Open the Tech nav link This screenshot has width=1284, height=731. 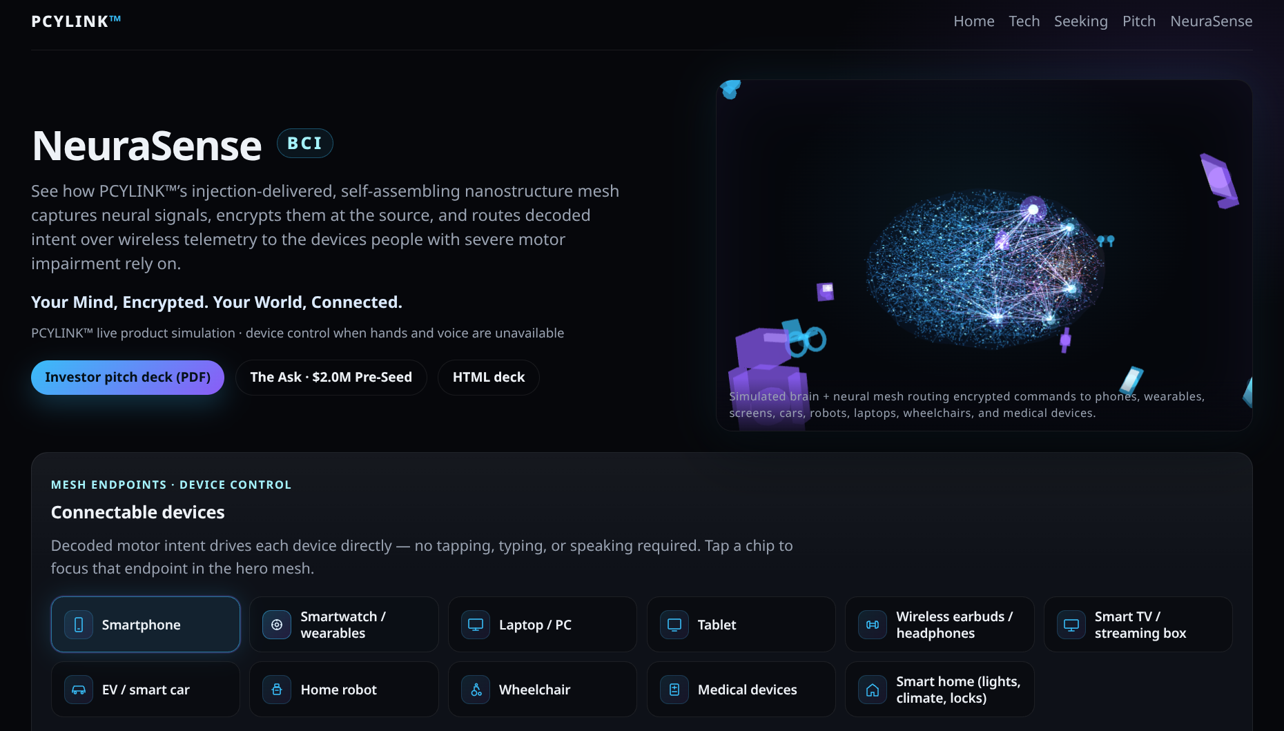pos(1024,21)
